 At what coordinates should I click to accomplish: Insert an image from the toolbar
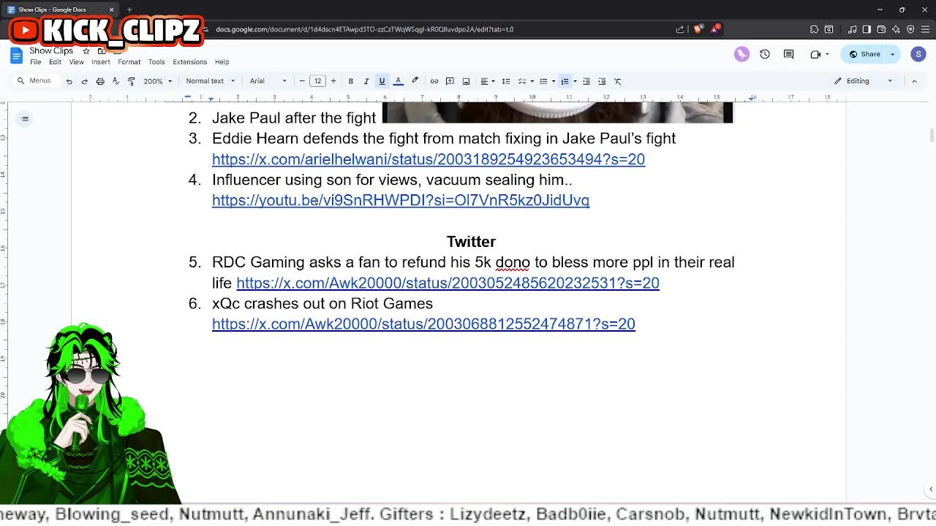point(466,81)
